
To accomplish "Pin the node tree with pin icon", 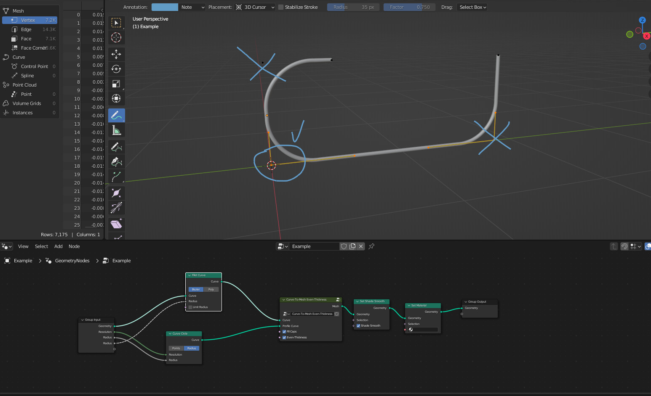I will [x=371, y=246].
